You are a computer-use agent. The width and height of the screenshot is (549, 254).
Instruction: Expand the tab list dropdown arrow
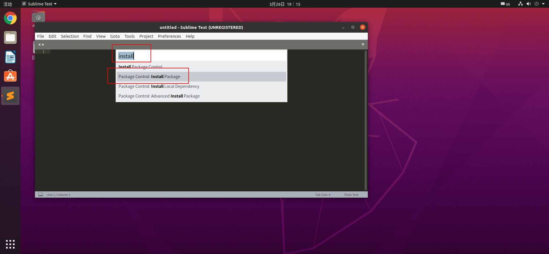pyautogui.click(x=363, y=45)
